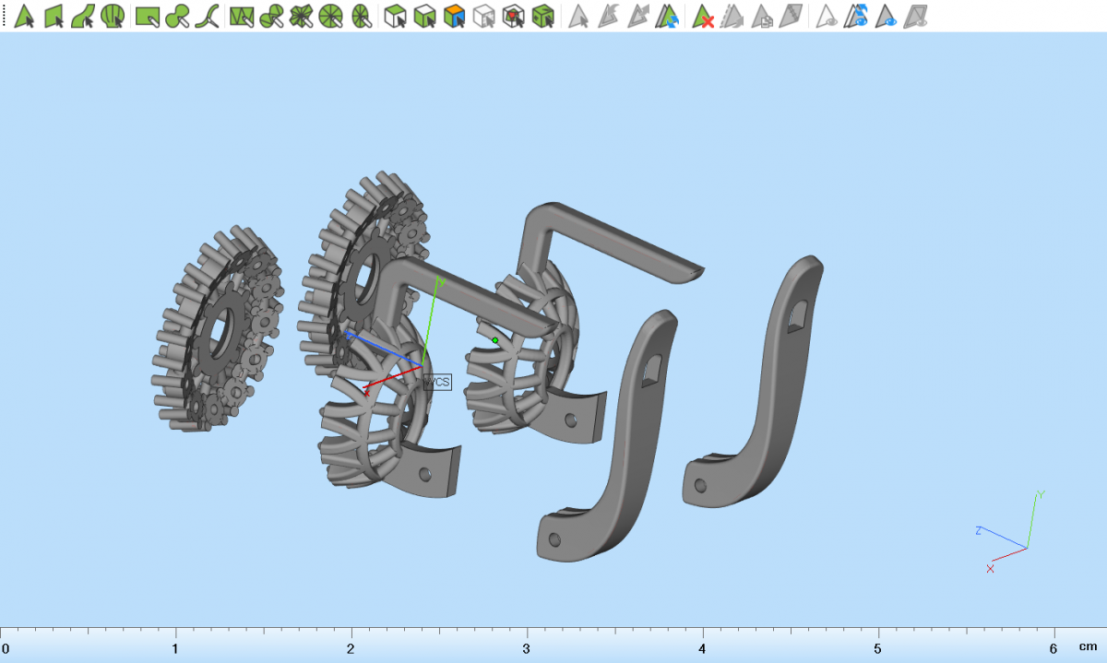1107x663 pixels.
Task: Click the triangle mesh marking icon
Action: tap(242, 16)
